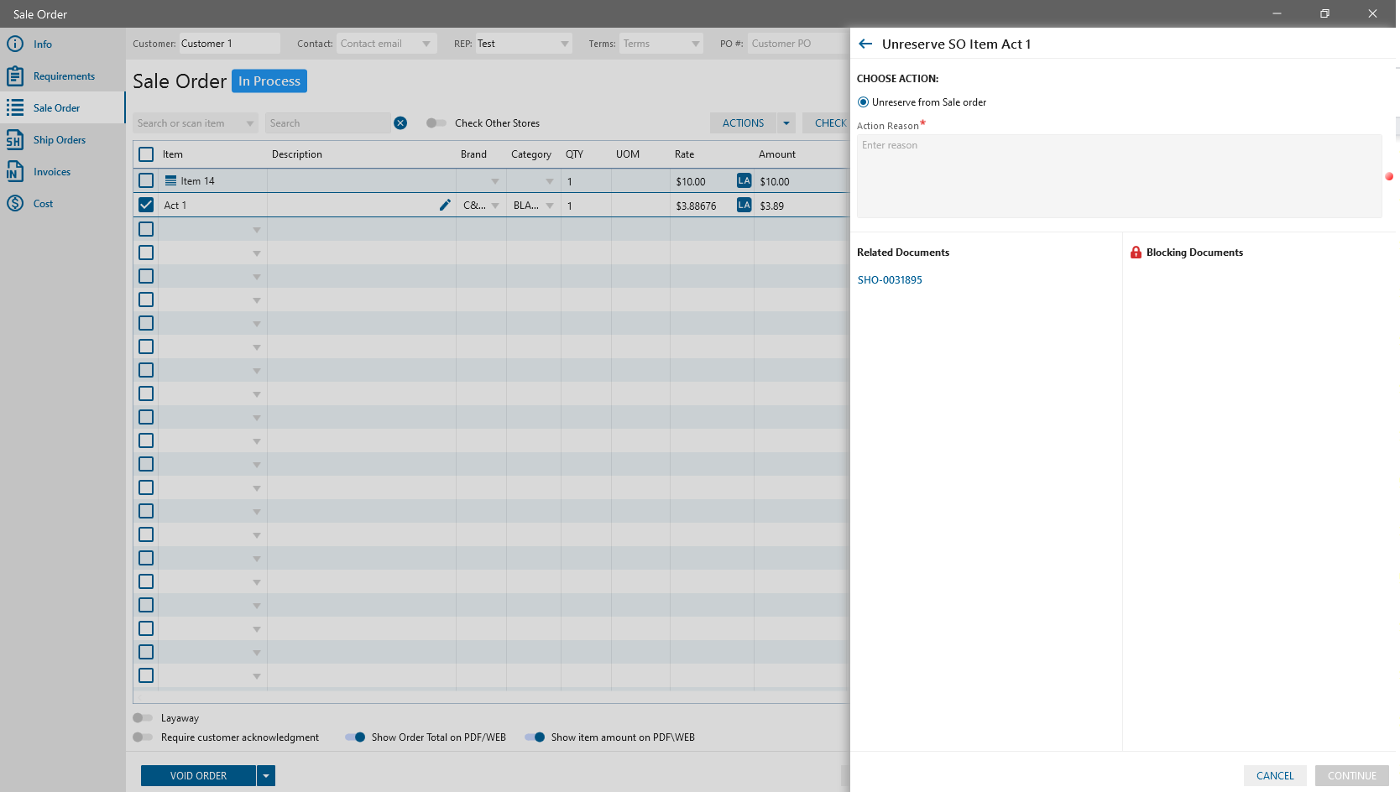The height and width of the screenshot is (792, 1400).
Task: Click the CHECK button
Action: coord(827,123)
